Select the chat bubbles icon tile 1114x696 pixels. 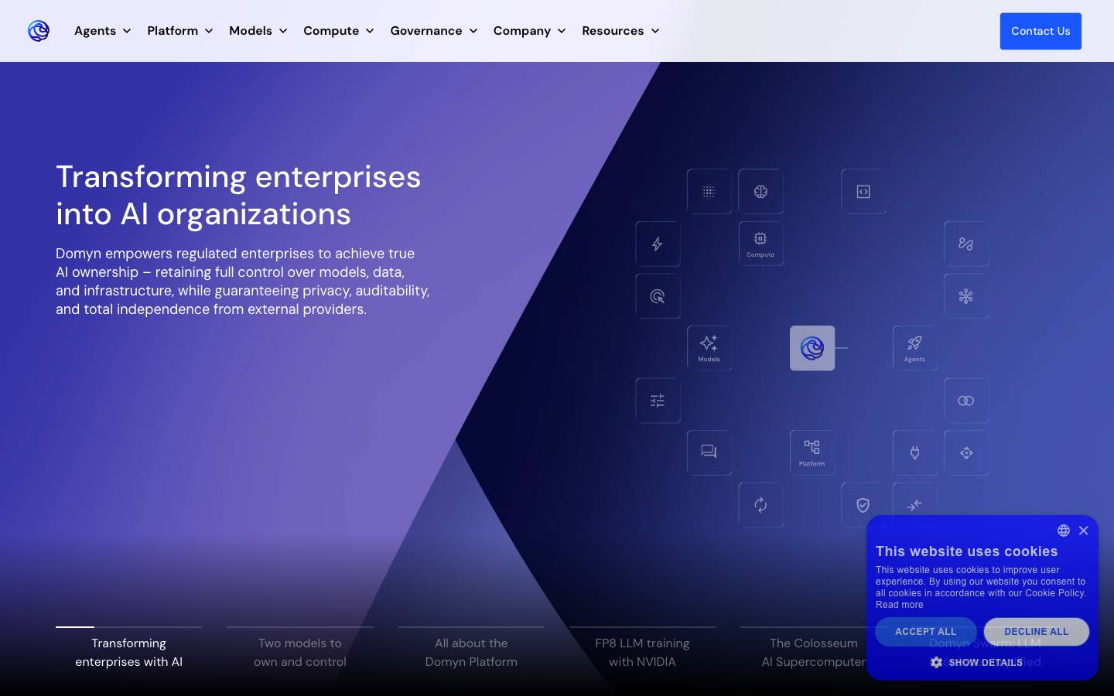coord(709,452)
